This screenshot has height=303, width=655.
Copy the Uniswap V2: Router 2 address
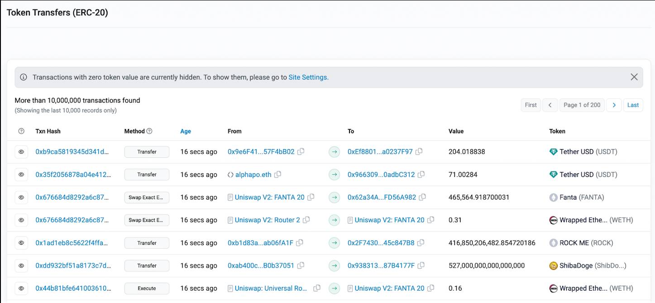point(306,220)
